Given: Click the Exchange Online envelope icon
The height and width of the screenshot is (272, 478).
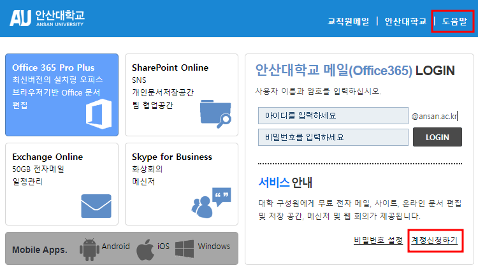Looking at the screenshot, I should [96, 206].
